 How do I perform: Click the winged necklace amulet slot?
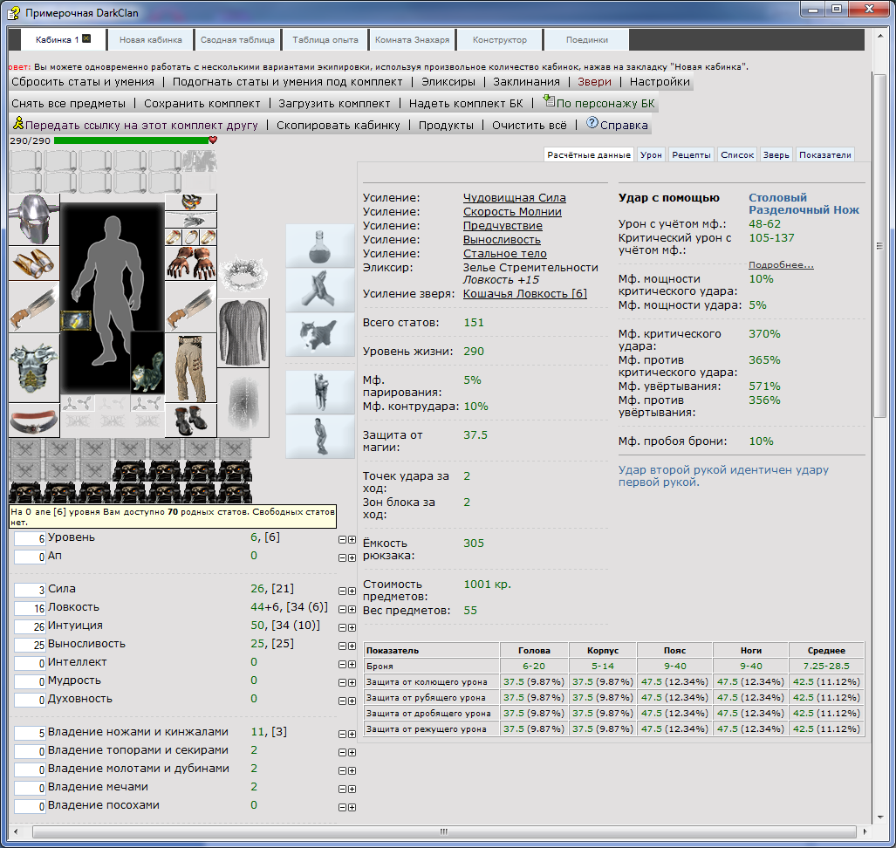[191, 220]
